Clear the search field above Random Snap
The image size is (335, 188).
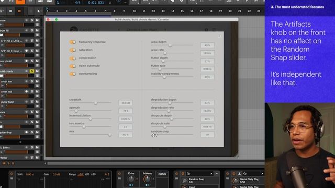[x=211, y=174]
